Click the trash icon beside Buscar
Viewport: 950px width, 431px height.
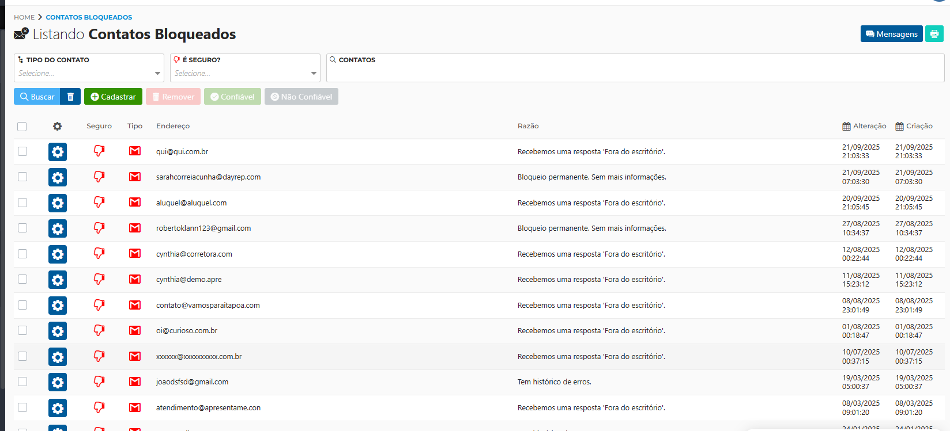coord(70,97)
